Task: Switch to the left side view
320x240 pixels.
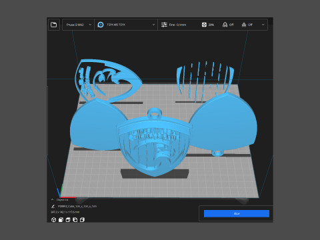Action: pyautogui.click(x=75, y=220)
